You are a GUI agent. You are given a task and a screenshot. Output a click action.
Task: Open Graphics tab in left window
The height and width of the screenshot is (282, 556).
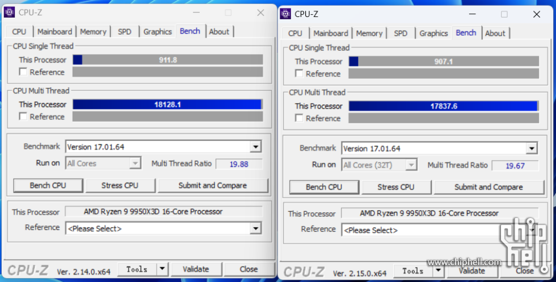158,32
